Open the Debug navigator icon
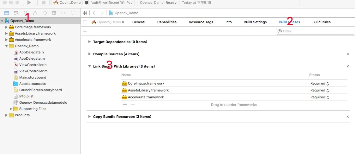 [54, 13]
